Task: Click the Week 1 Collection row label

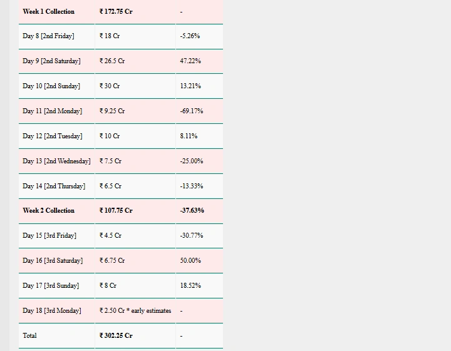Action: pos(48,11)
